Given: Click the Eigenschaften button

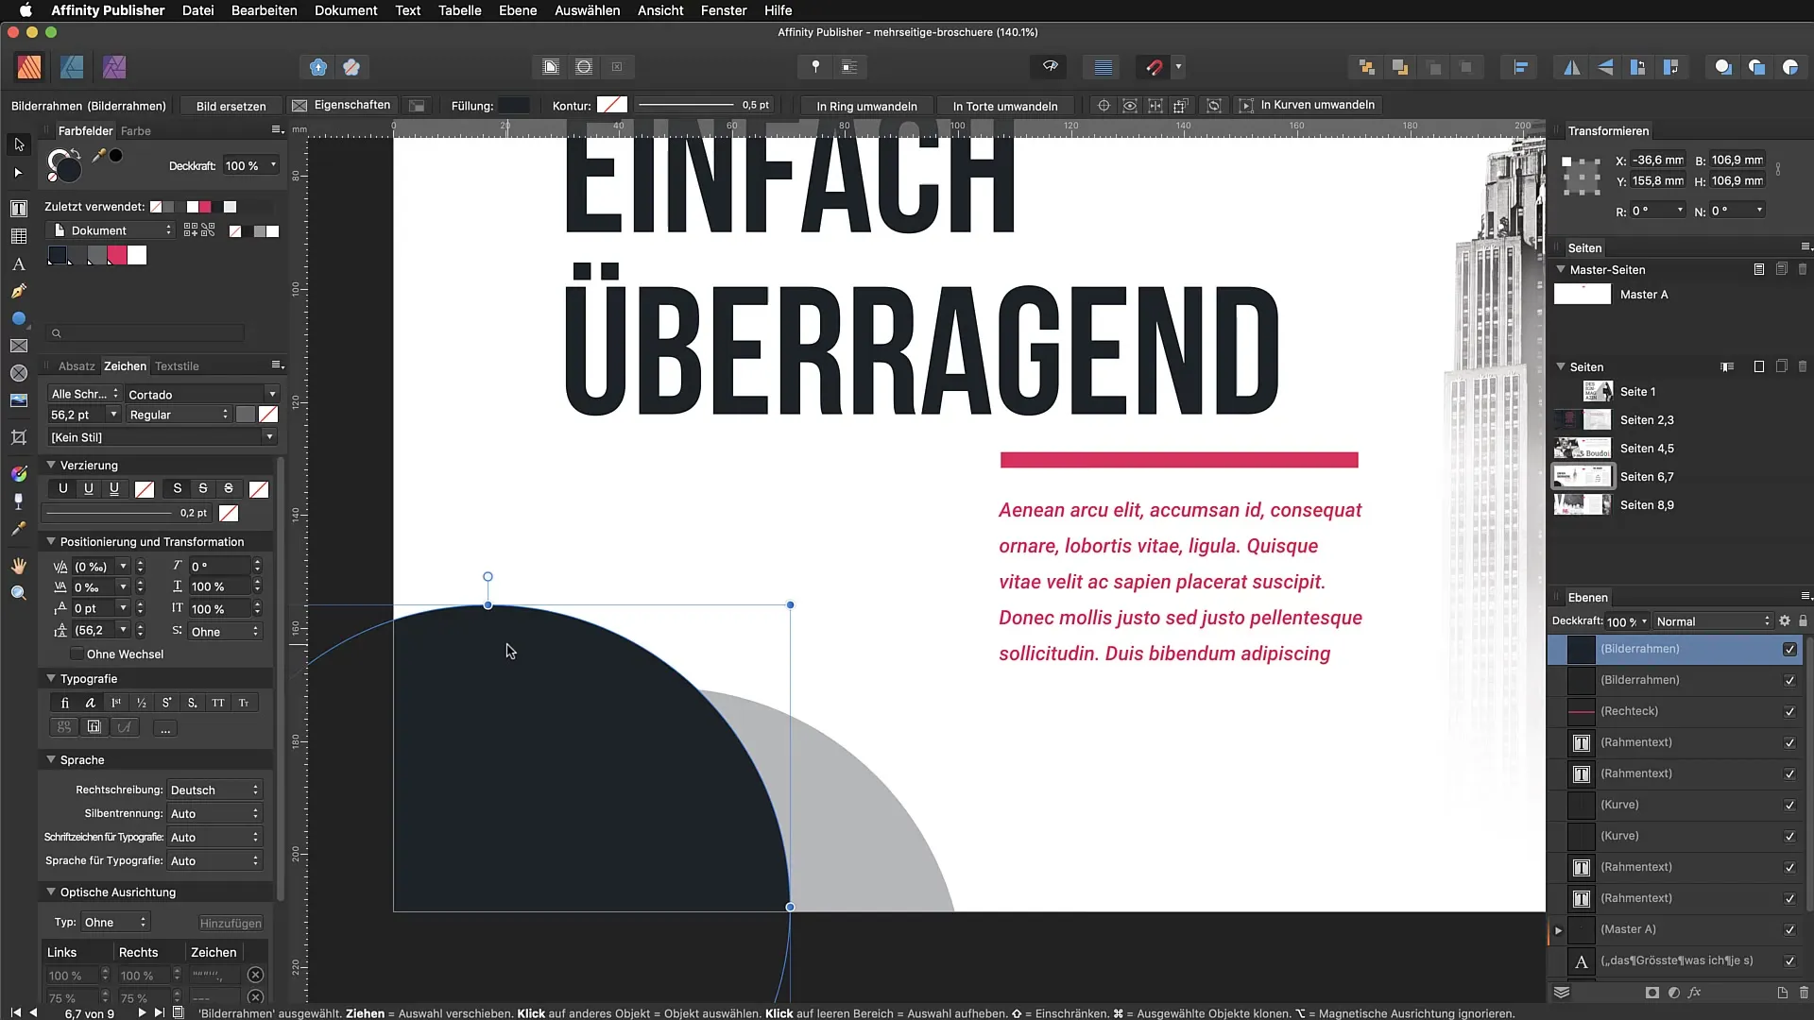Looking at the screenshot, I should point(342,105).
